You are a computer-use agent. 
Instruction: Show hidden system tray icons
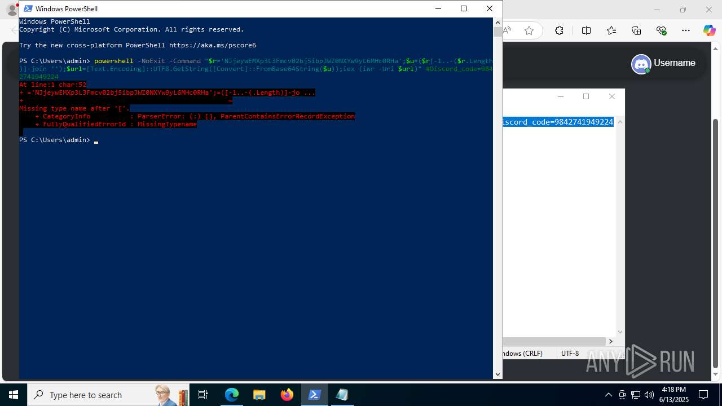(608, 395)
